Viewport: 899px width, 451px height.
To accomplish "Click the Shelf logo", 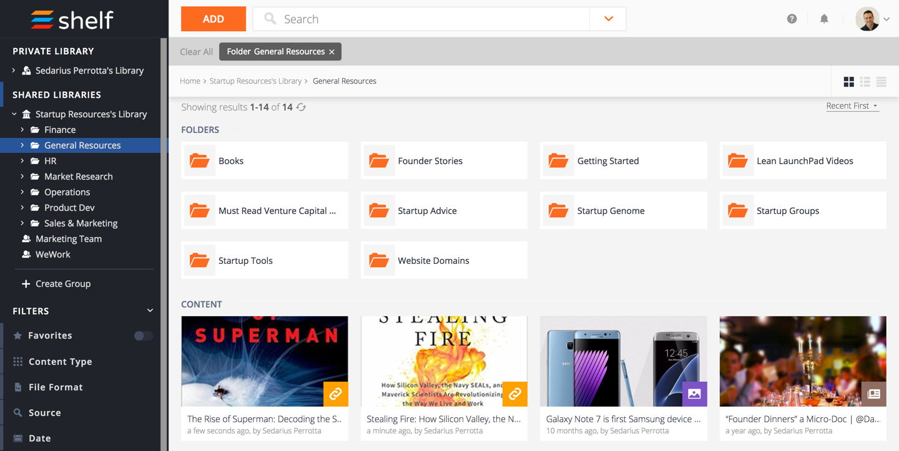I will pyautogui.click(x=72, y=20).
